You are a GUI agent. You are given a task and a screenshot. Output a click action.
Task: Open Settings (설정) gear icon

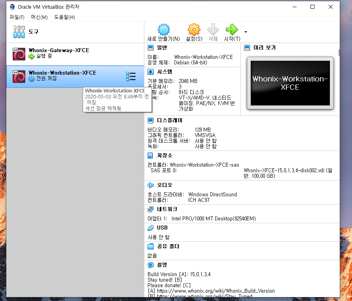click(194, 30)
